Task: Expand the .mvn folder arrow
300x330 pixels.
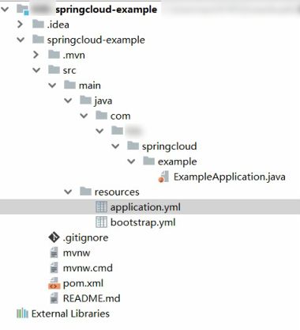Action: (36, 55)
